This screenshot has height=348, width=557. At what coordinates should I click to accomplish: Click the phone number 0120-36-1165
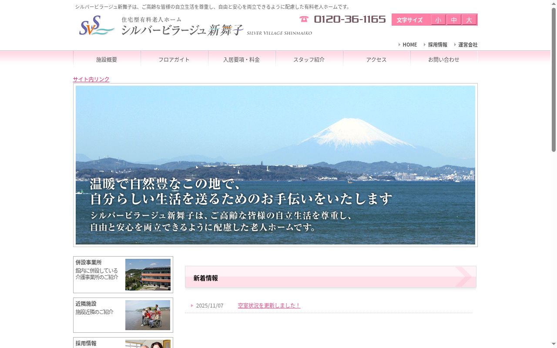(350, 19)
